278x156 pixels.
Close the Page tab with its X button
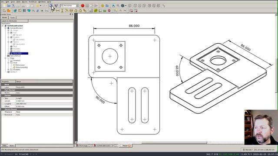[129, 146]
